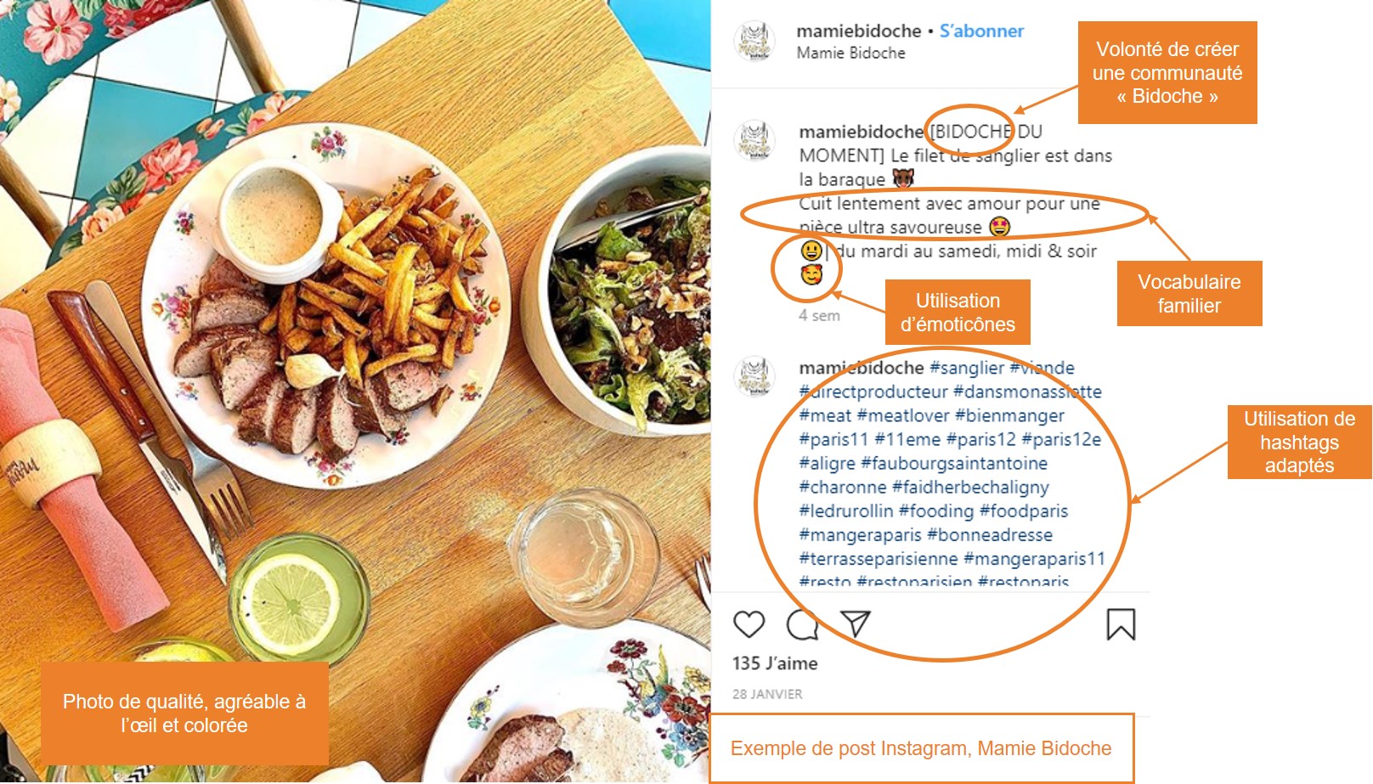Open mamiebidoche profile avatar in header

pos(754,41)
